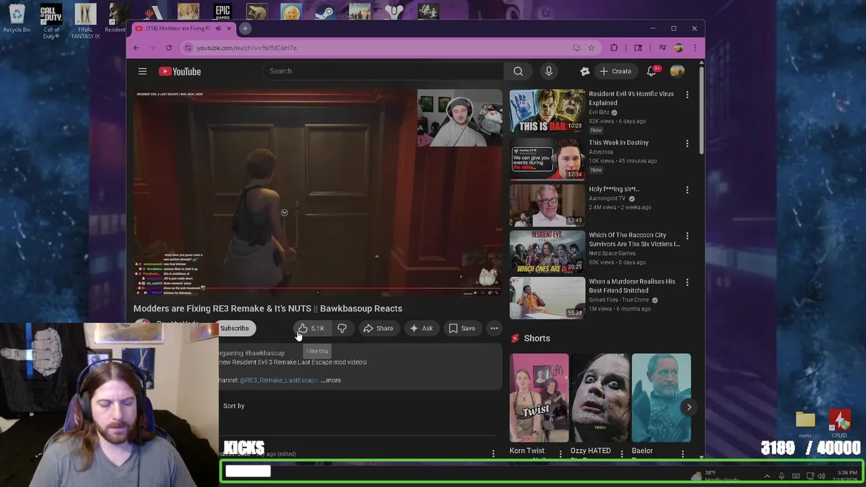Open options menu for Baelor short
This screenshot has height=487, width=866.
(683, 454)
